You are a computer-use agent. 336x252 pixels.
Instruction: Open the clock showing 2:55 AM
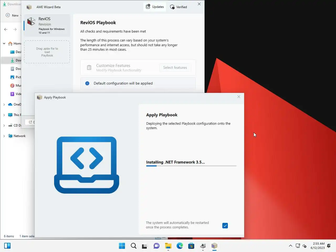tap(317, 246)
